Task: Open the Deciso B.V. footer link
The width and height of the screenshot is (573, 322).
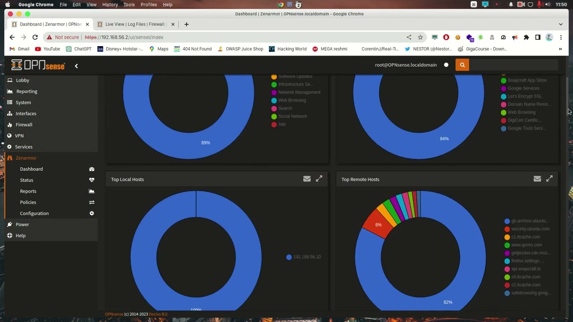Action: (x=158, y=314)
